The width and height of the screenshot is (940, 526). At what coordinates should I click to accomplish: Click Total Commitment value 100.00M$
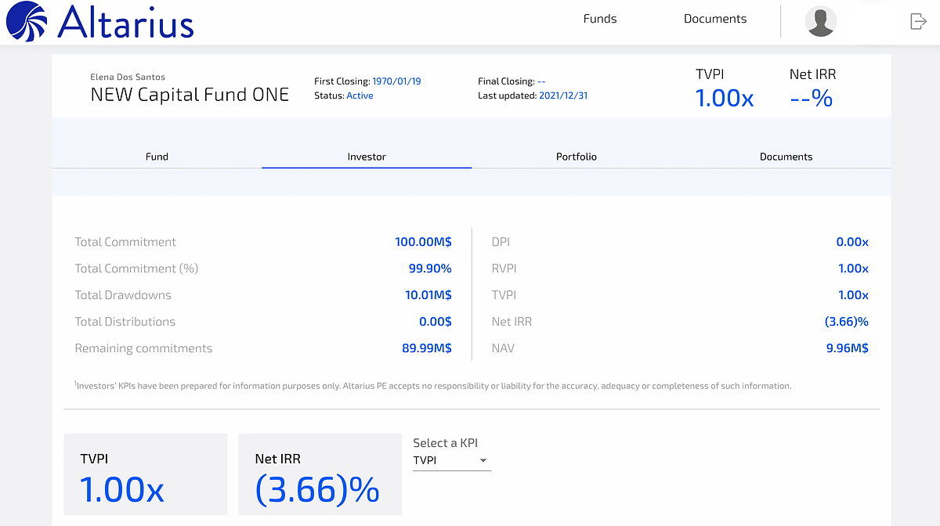point(423,242)
